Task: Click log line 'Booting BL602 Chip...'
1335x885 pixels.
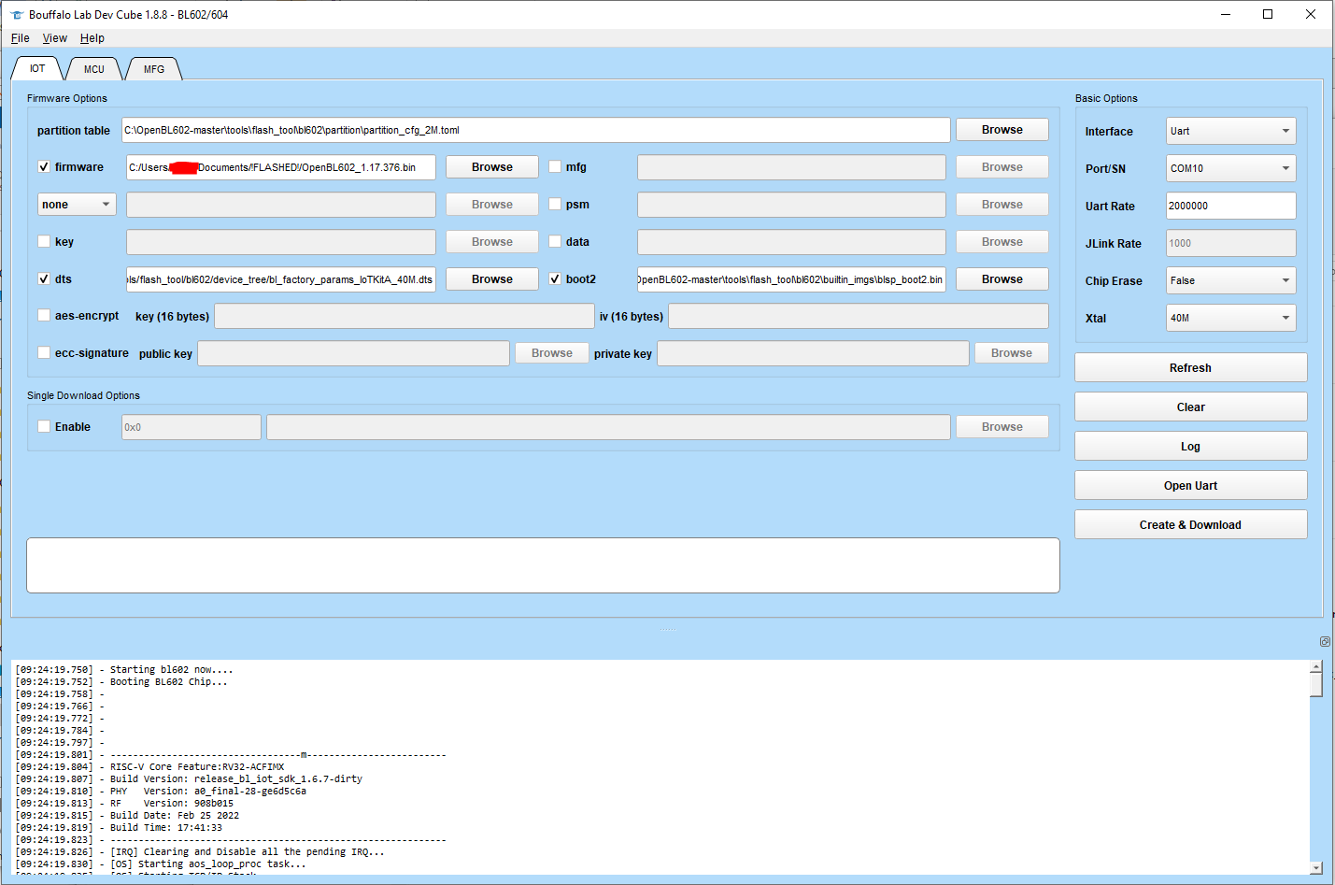Action: [x=121, y=682]
